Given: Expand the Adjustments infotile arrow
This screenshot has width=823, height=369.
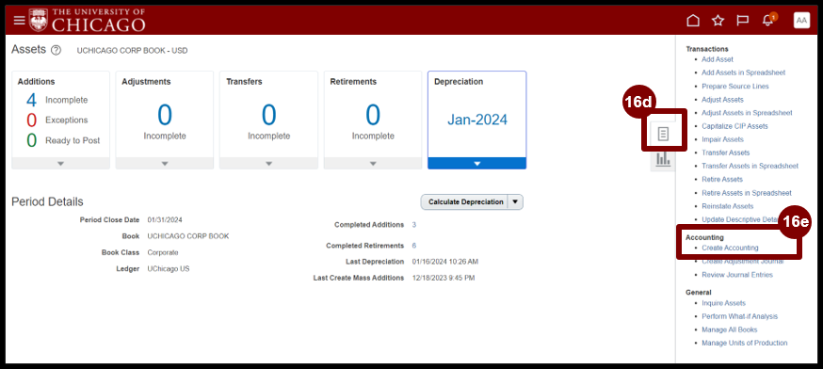Looking at the screenshot, I should click(x=164, y=163).
